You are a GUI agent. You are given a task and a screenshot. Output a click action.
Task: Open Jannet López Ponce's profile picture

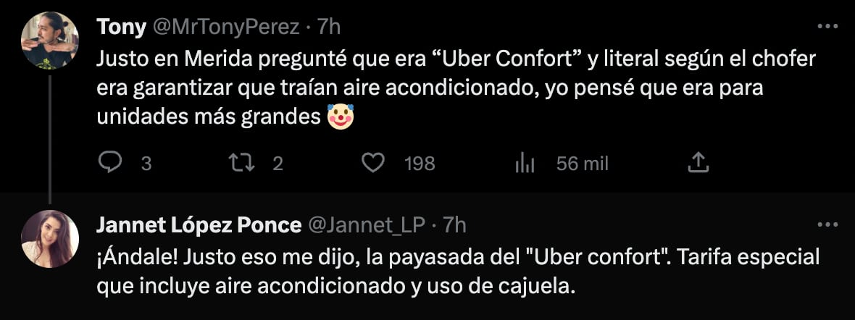49,239
